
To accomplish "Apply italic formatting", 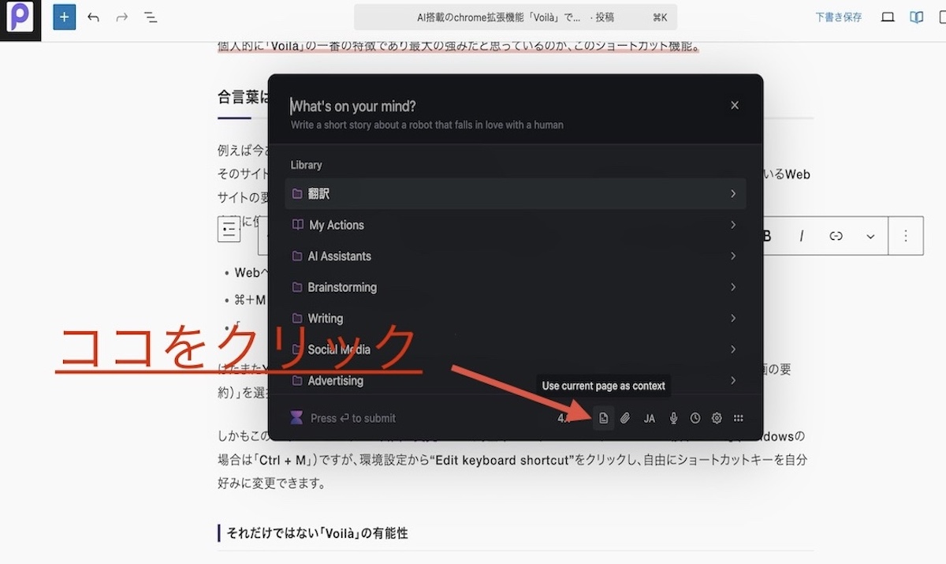I will click(802, 236).
